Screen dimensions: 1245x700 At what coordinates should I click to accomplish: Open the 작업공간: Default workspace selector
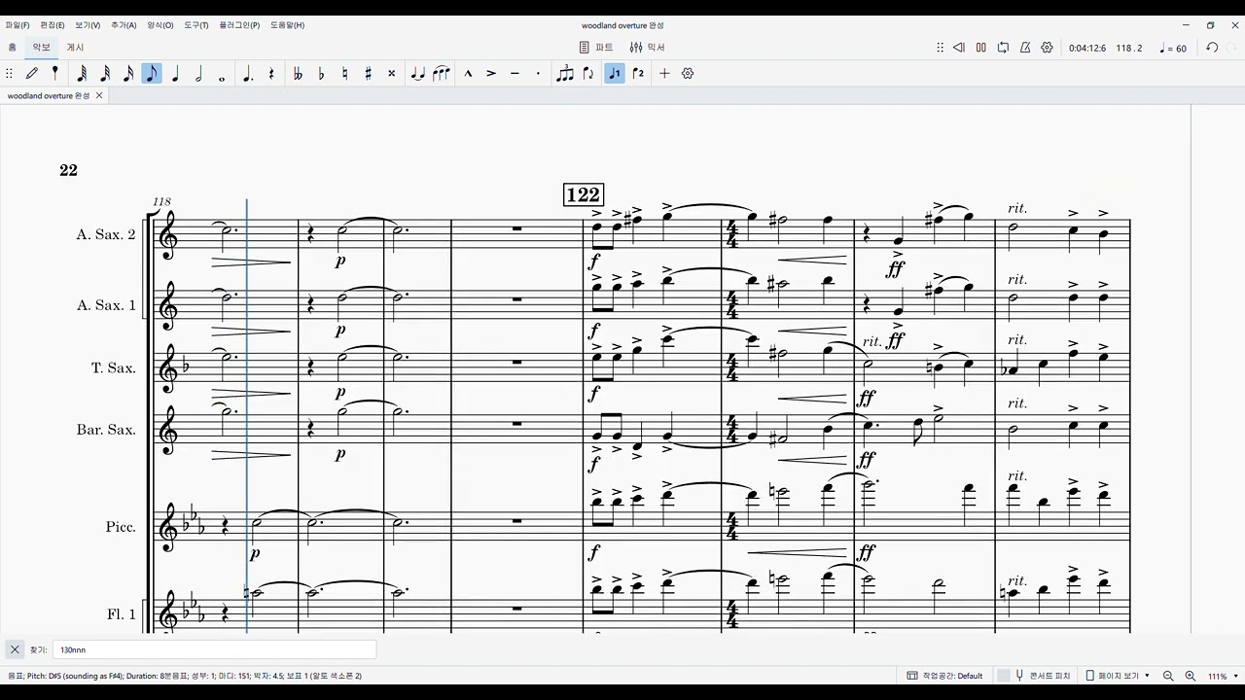click(x=944, y=676)
